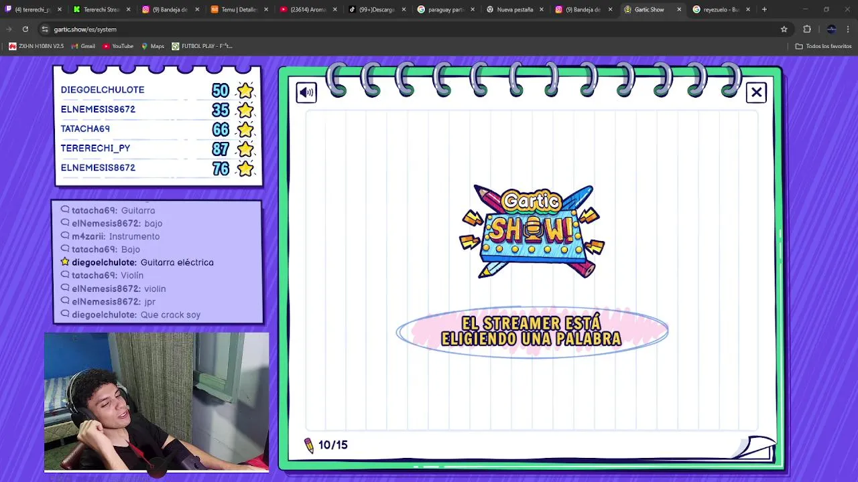Reload the gartic.show page
858x482 pixels.
click(x=25, y=29)
